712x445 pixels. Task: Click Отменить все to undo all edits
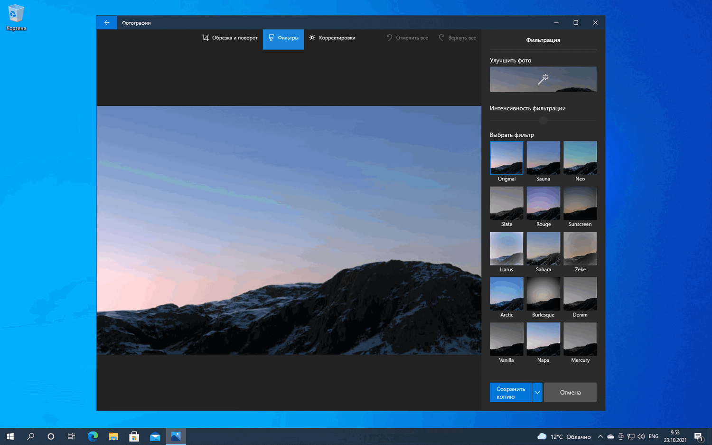tap(407, 38)
